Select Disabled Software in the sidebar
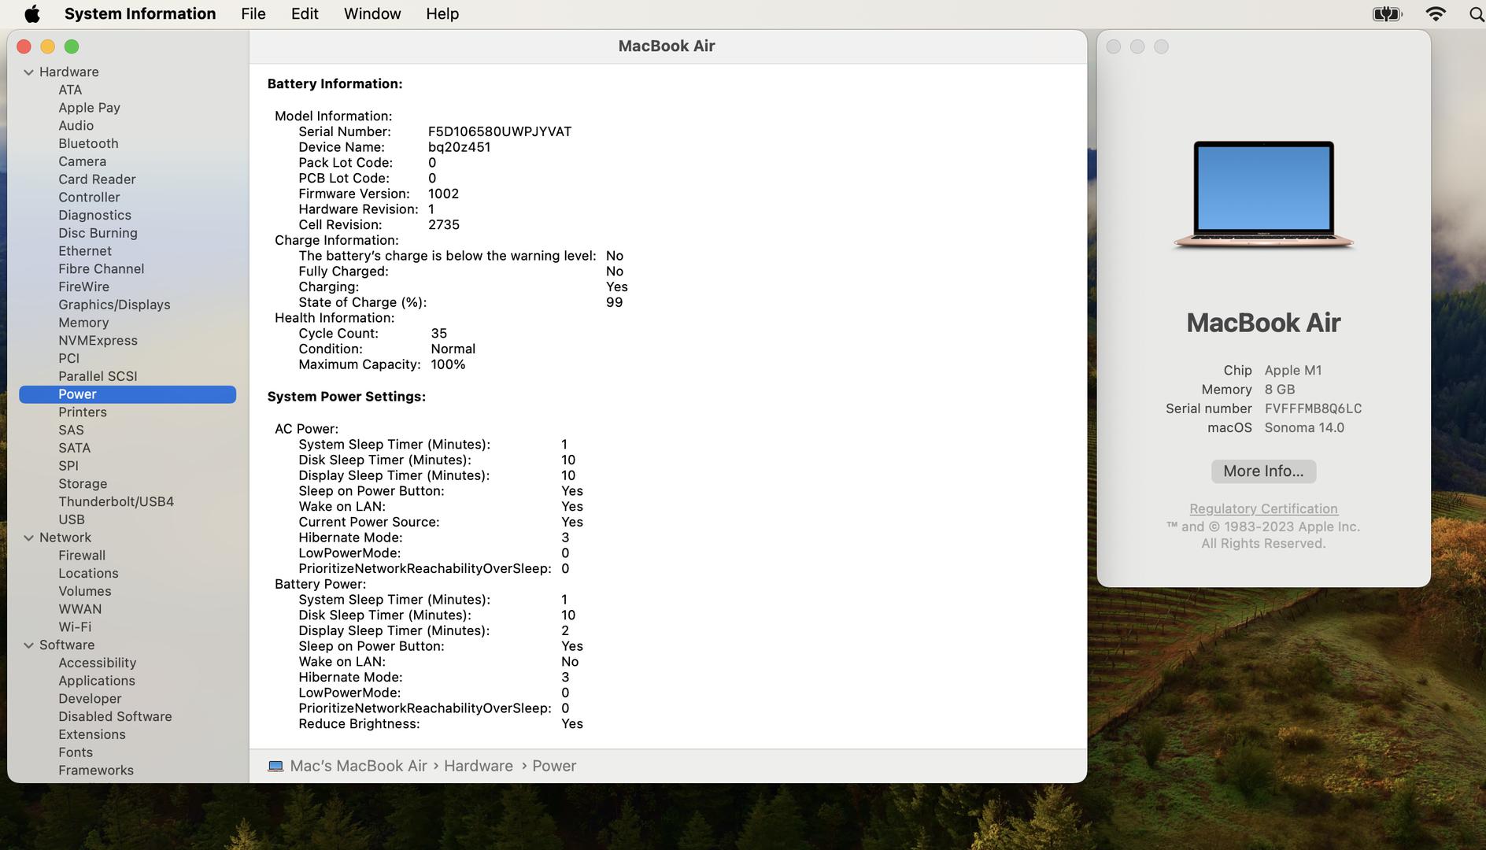Image resolution: width=1486 pixels, height=850 pixels. pos(115,717)
